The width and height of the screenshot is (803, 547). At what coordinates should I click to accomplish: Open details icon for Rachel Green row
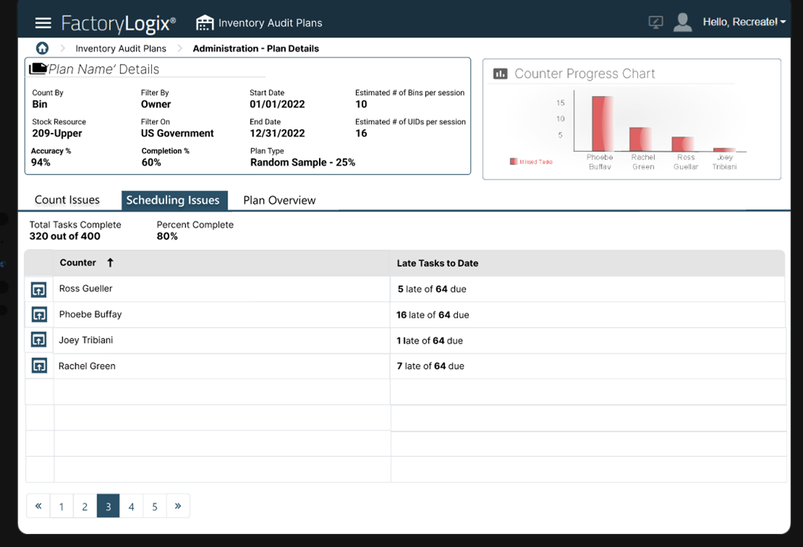tap(39, 366)
